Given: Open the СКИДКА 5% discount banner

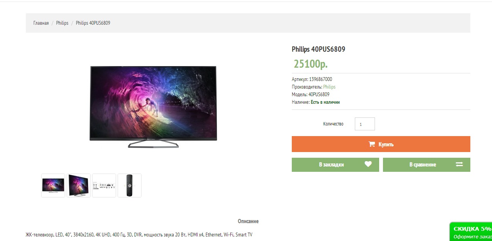Looking at the screenshot, I should (x=471, y=231).
